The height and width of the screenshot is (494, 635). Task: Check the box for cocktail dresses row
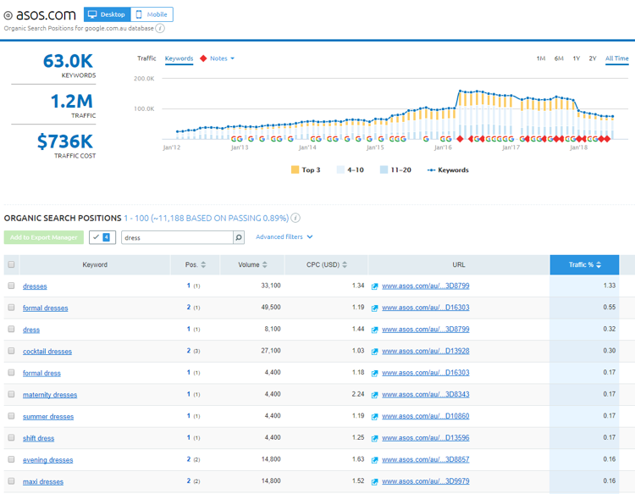pyautogui.click(x=11, y=351)
